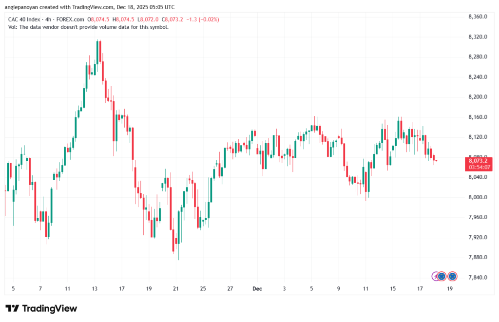
Task: Open the right EU flag economic event
Action: point(452,276)
